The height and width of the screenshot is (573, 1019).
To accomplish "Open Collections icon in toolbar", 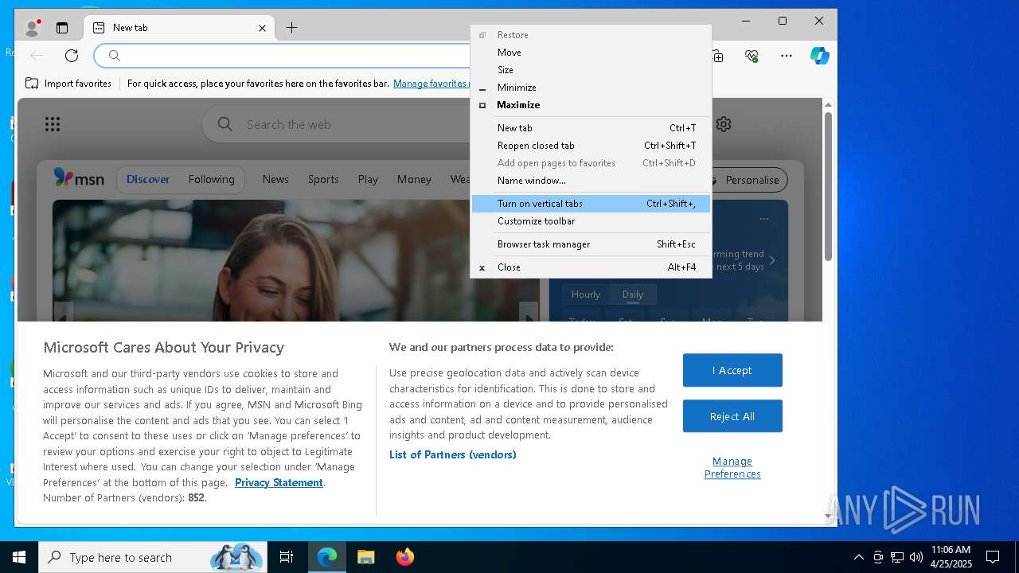I will coord(717,56).
